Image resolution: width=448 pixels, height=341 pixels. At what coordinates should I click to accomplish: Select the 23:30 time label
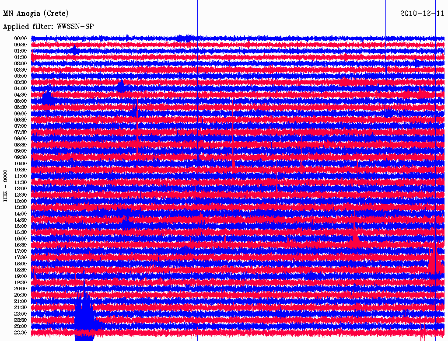click(21, 332)
